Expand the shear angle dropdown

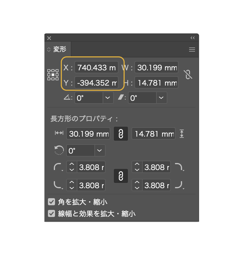click(x=161, y=98)
